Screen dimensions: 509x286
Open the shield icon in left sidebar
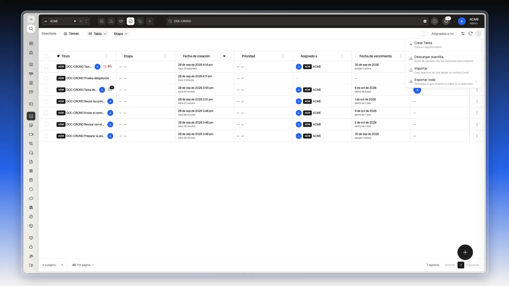click(31, 238)
